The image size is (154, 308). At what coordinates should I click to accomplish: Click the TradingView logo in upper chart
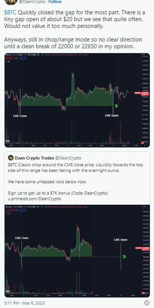coord(8,141)
